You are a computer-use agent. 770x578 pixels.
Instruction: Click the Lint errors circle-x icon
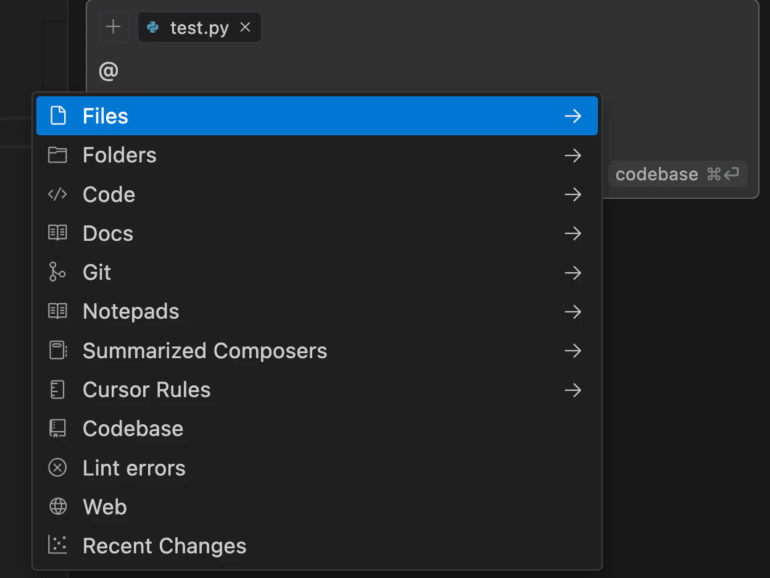click(x=57, y=468)
